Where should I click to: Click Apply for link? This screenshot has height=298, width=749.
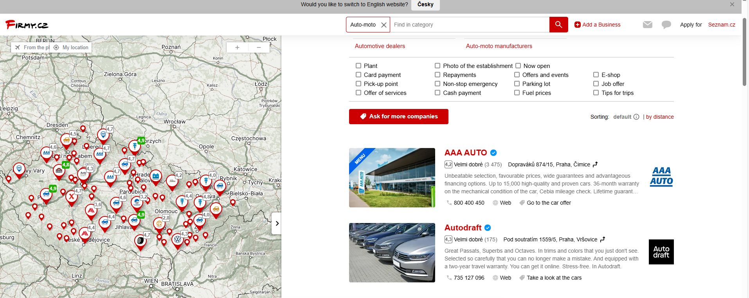[x=691, y=25]
